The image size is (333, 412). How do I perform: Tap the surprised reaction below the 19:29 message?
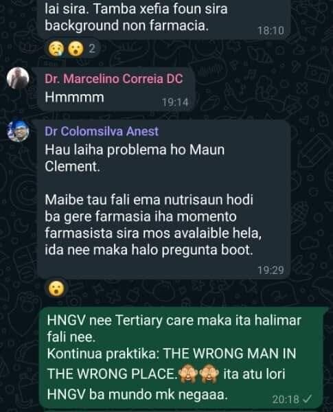pyautogui.click(x=56, y=288)
